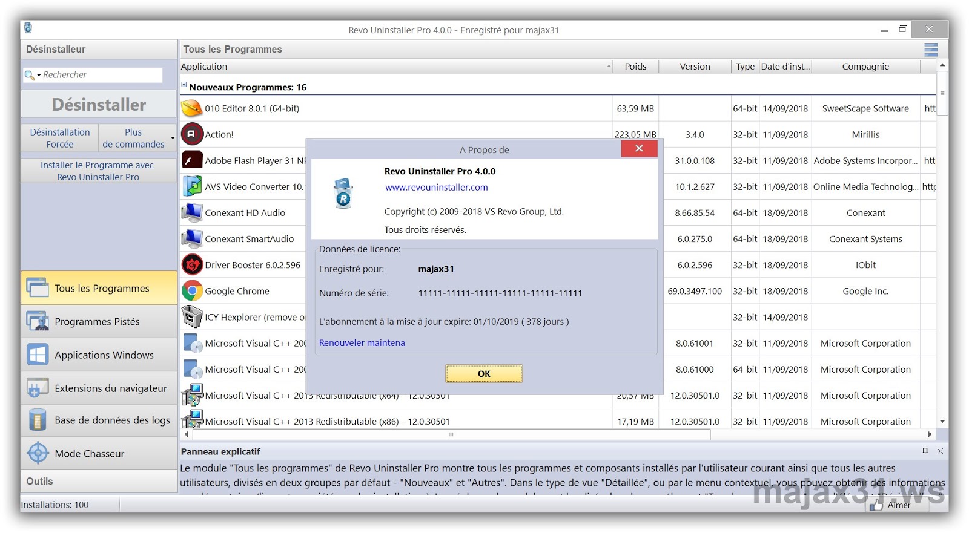
Task: Open Extensions du navigateur module
Action: (x=99, y=388)
